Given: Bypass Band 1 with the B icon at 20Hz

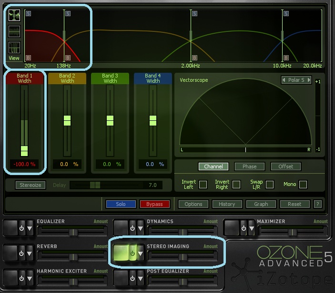Looking at the screenshot, I should tap(29, 58).
